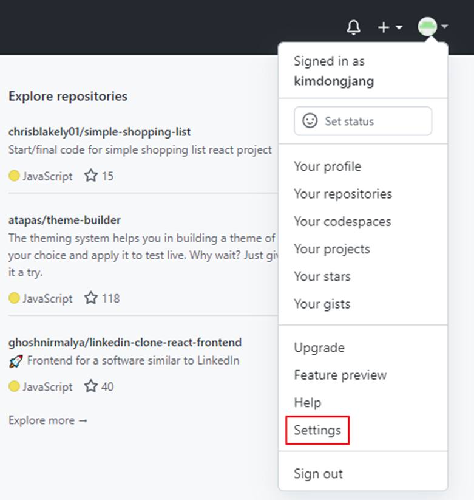Open Your projects menu item
474x500 pixels.
coord(332,249)
